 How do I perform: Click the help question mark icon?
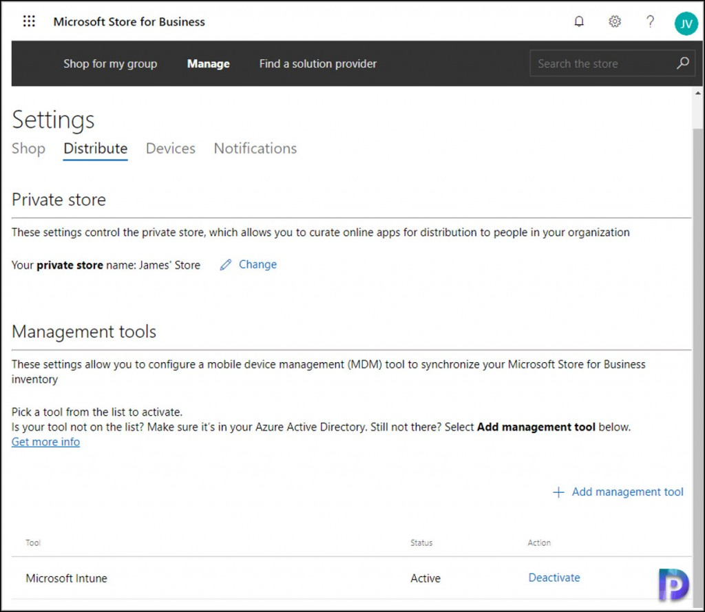point(650,21)
